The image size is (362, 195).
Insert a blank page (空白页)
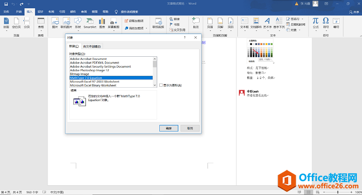(x=17, y=23)
